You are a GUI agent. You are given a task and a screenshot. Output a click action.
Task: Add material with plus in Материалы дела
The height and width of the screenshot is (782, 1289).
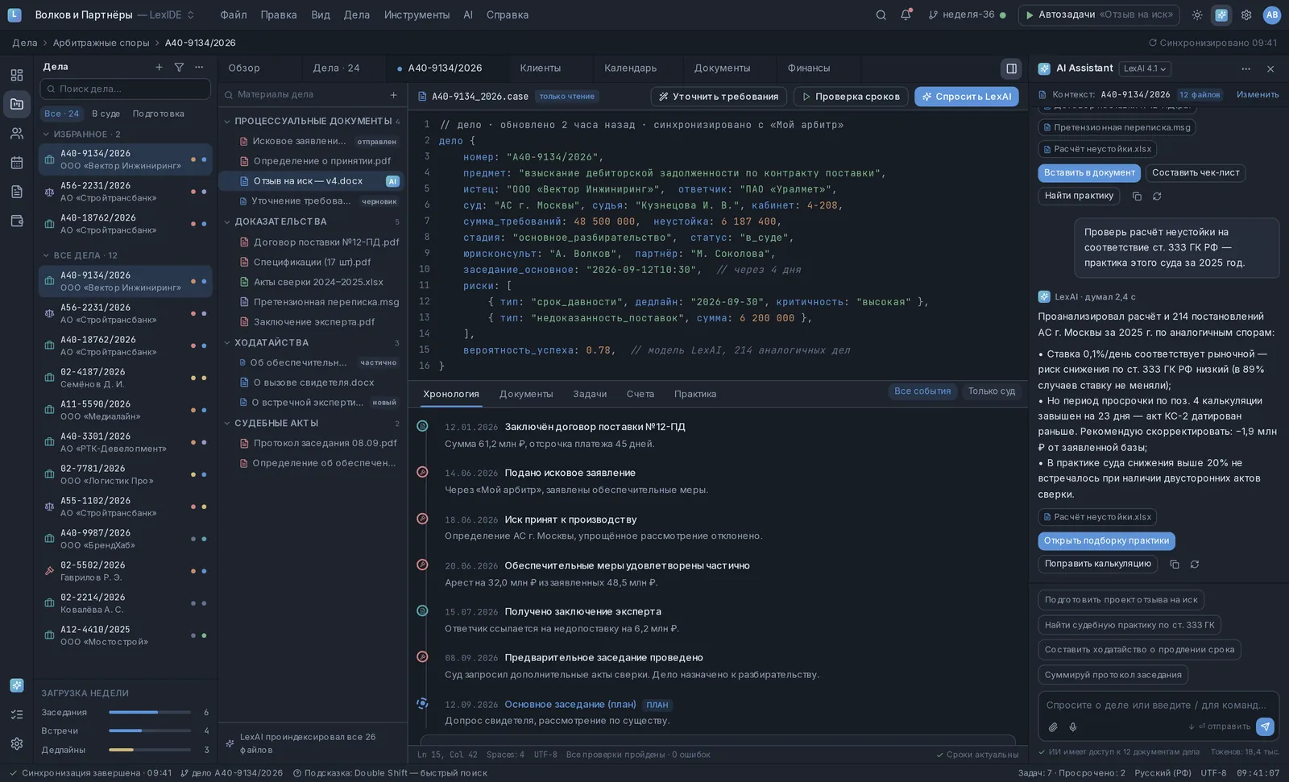tap(393, 94)
